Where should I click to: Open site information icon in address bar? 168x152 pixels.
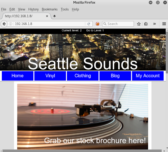pos(10,24)
